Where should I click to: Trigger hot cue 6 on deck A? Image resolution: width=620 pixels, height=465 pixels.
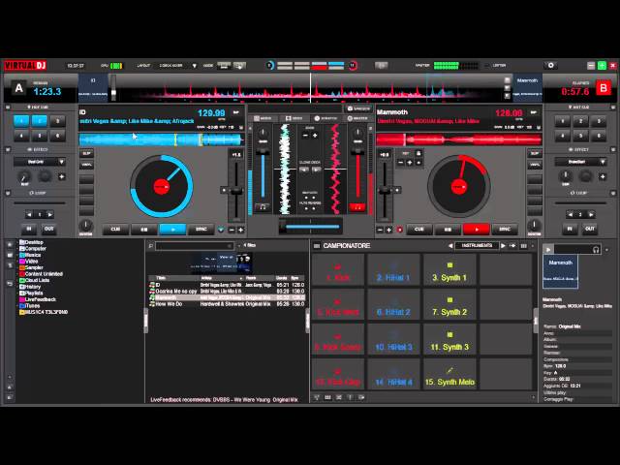[58, 136]
